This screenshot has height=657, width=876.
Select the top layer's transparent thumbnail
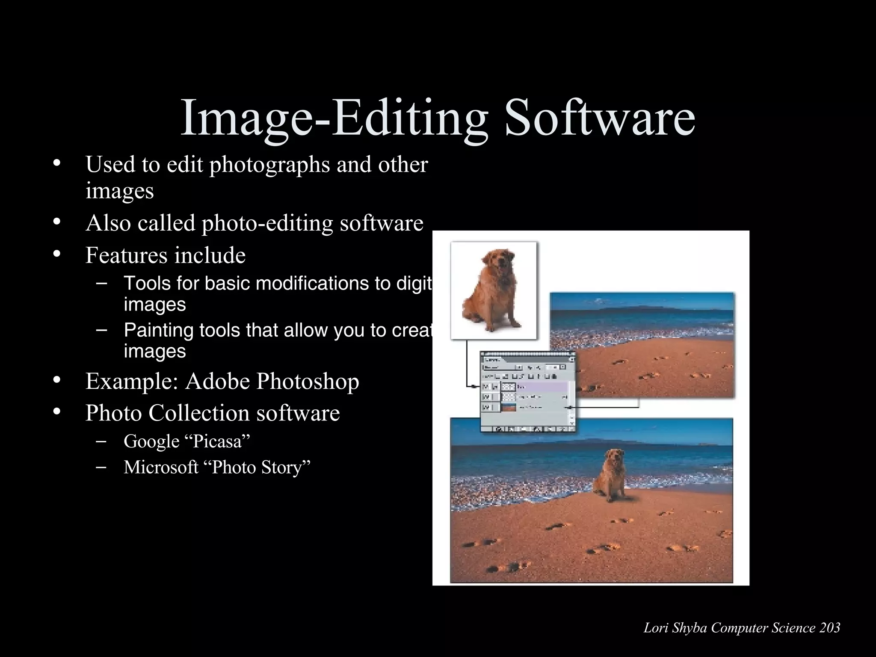[509, 387]
